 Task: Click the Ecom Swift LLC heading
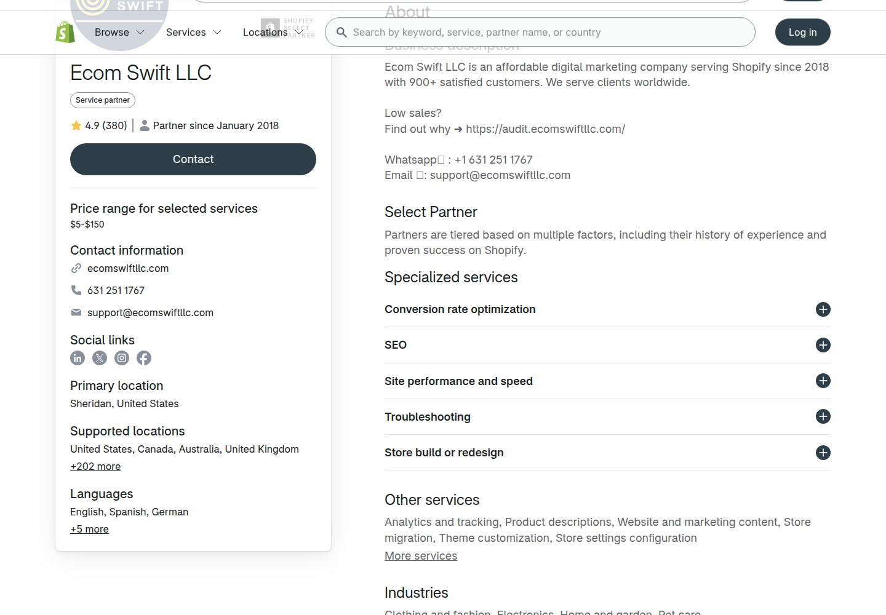coord(141,73)
